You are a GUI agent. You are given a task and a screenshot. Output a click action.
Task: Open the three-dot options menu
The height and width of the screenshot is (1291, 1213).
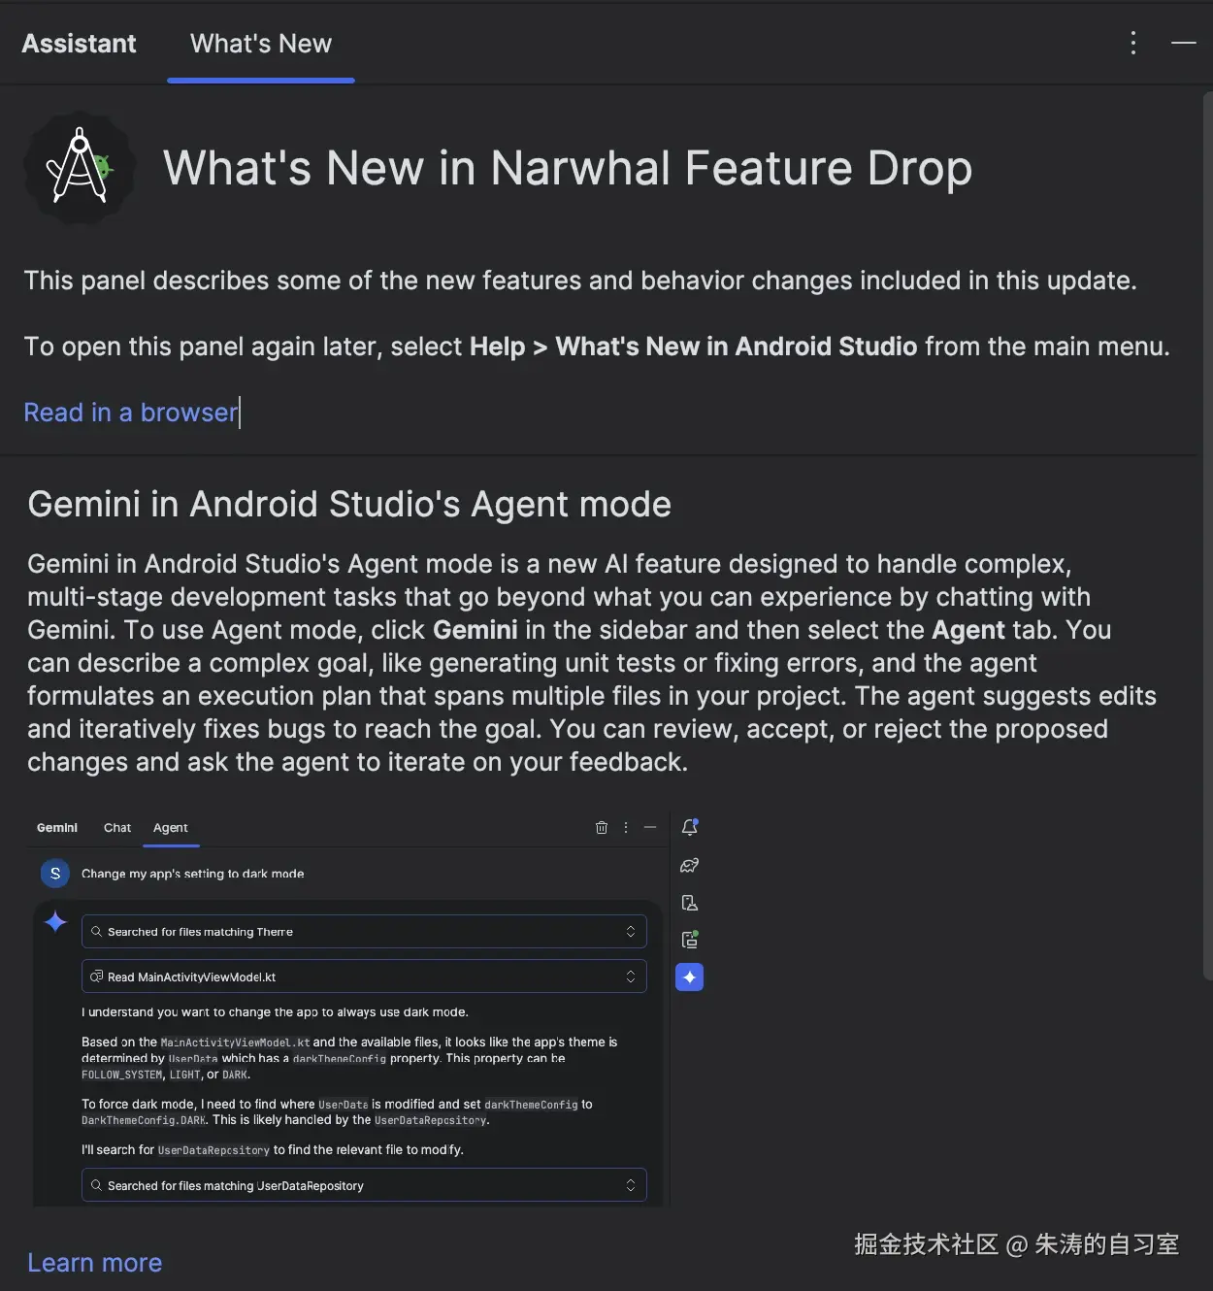[x=1132, y=43]
